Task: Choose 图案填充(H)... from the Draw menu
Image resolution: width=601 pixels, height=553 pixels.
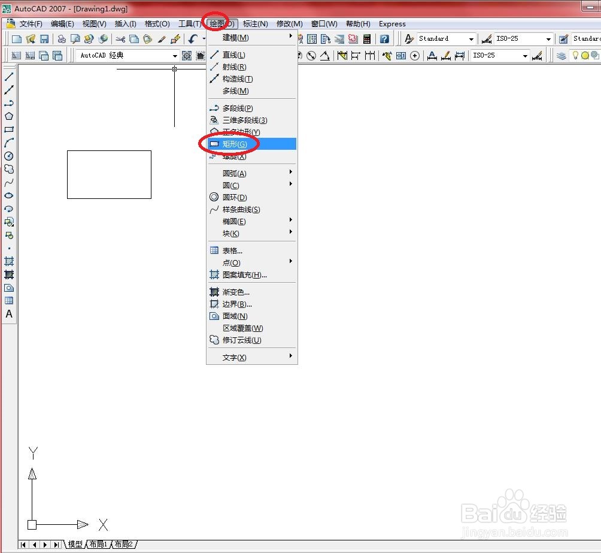Action: point(252,275)
